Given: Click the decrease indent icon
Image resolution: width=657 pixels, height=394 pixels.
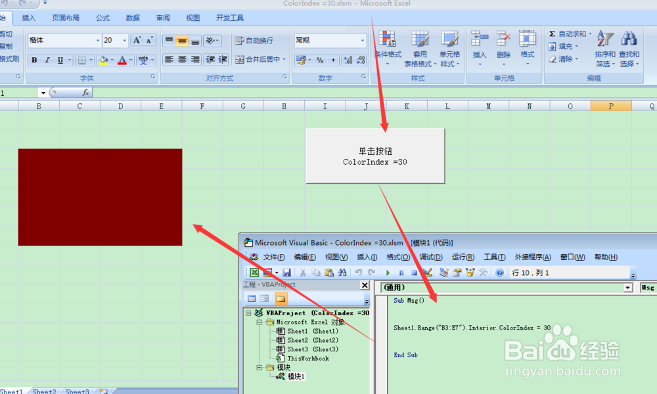Looking at the screenshot, I should pyautogui.click(x=210, y=60).
